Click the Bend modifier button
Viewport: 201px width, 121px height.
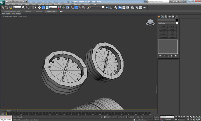click(163, 27)
